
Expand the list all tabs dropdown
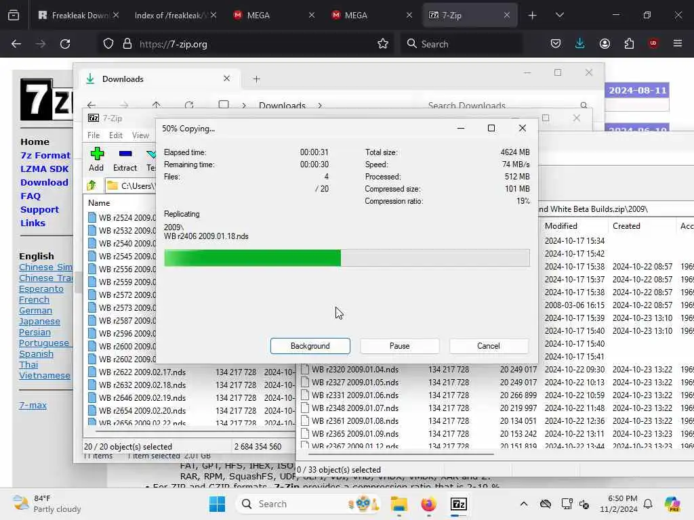tap(559, 16)
